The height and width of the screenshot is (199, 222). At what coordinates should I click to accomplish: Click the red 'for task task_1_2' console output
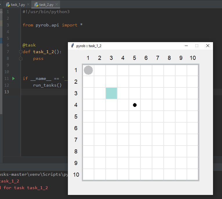(26, 188)
